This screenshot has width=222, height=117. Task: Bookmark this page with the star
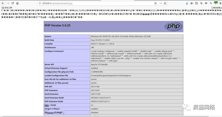[x=165, y=3]
